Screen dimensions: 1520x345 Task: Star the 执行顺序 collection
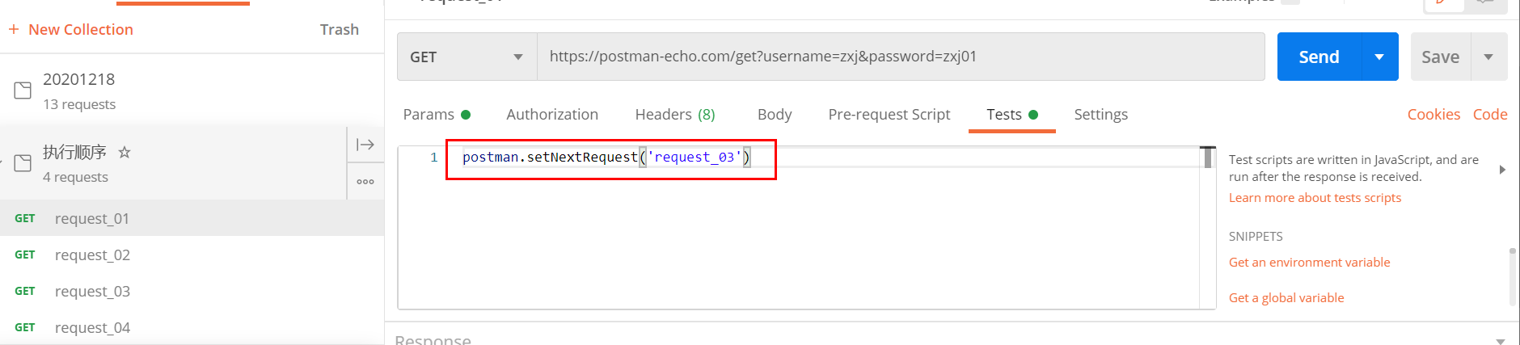[125, 152]
